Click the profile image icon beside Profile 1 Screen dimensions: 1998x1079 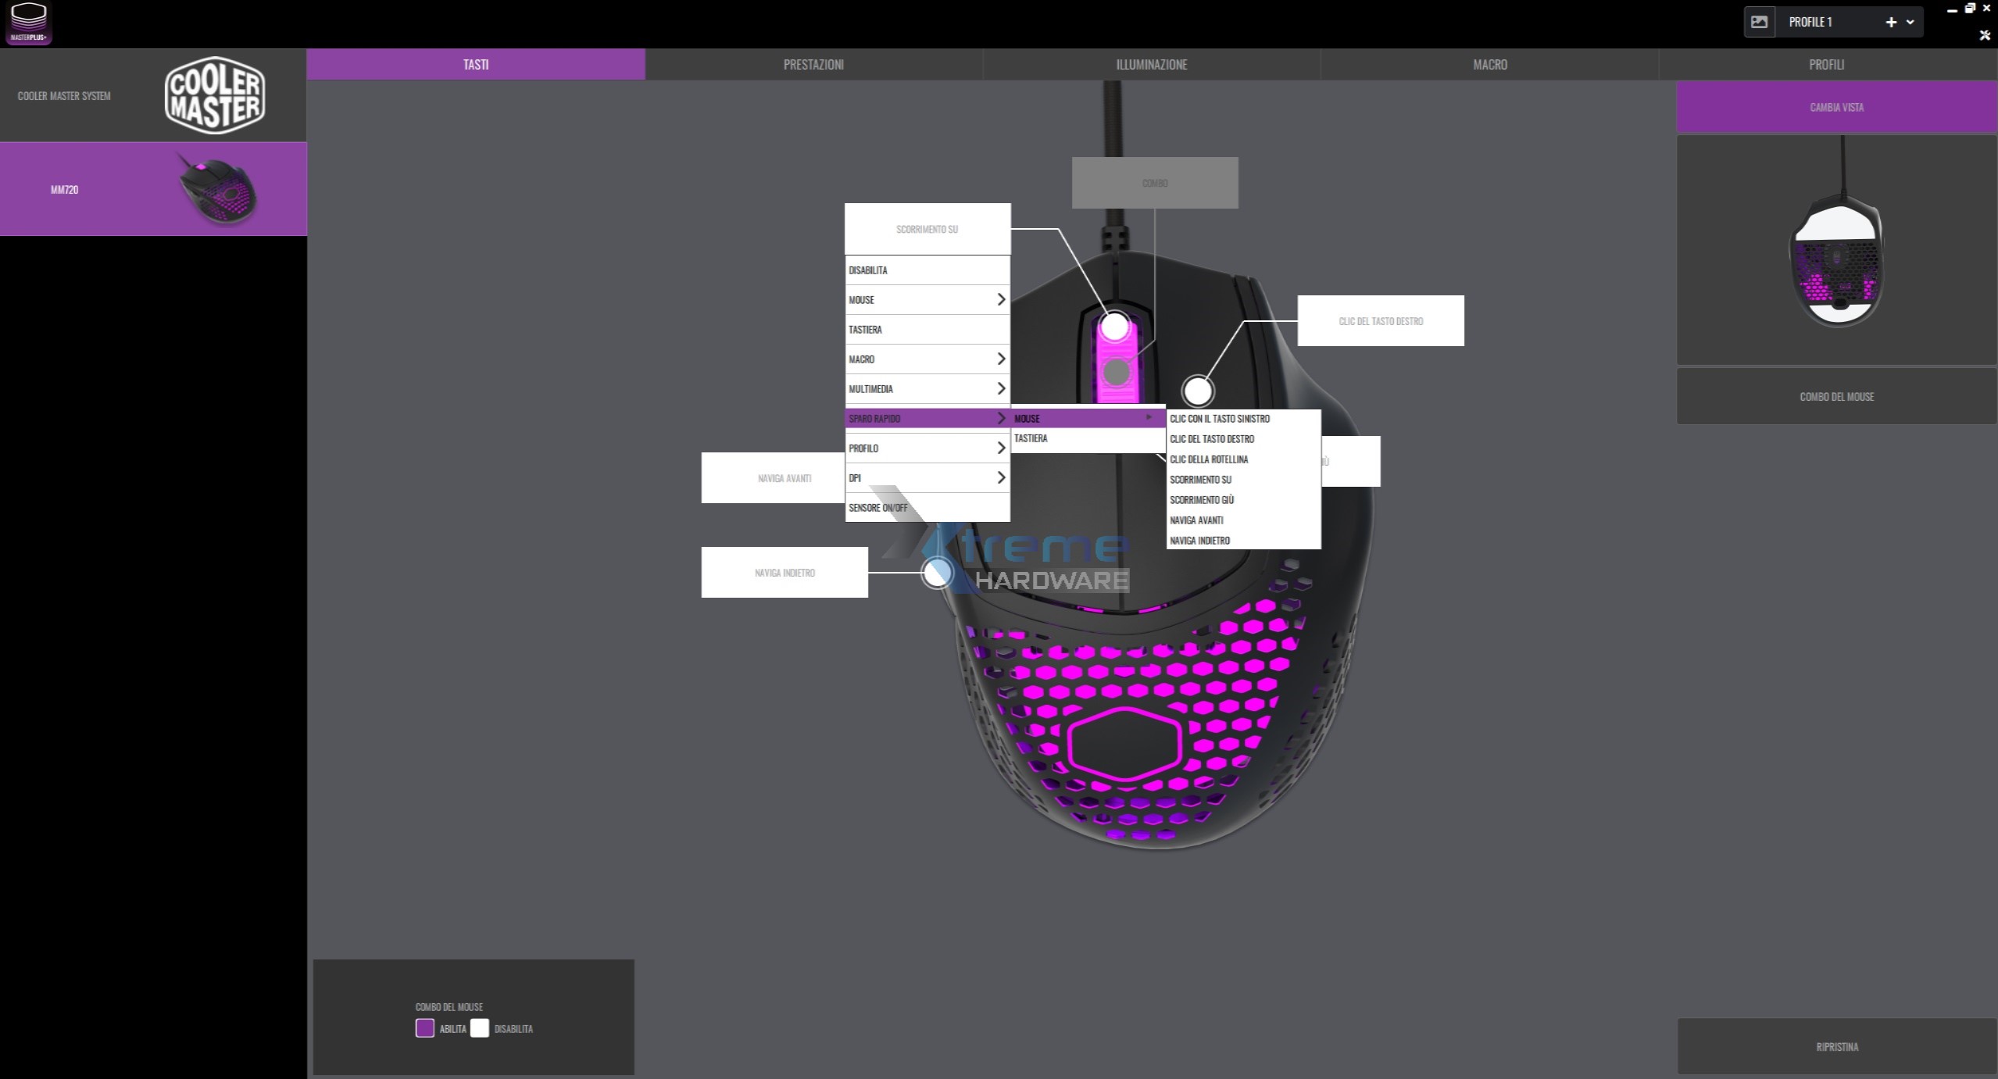[x=1759, y=23]
